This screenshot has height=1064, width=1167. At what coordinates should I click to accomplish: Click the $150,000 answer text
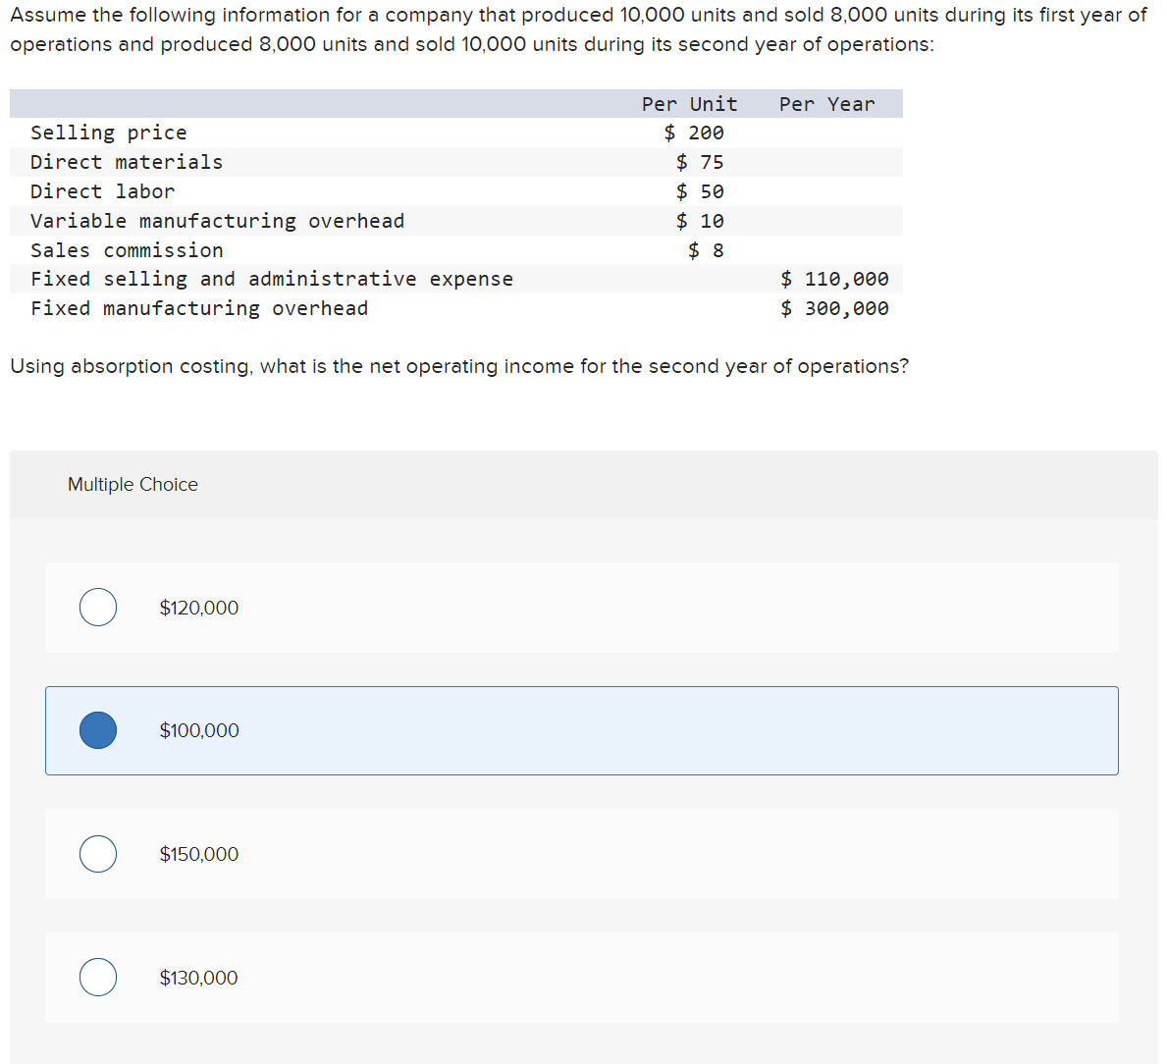tap(198, 854)
